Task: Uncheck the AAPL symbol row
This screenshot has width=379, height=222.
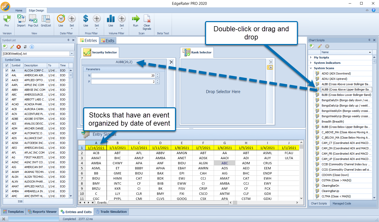Action: click(7, 85)
